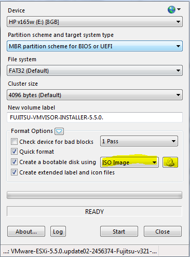Click in the New volume label field
Image resolution: width=190 pixels, height=257 pixels.
(94, 117)
